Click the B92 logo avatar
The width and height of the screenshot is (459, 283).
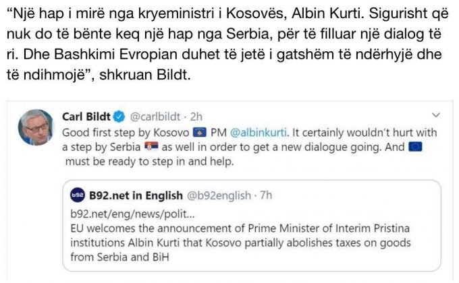[78, 196]
